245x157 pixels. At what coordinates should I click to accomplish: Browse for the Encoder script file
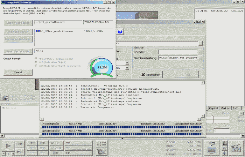click(200, 52)
